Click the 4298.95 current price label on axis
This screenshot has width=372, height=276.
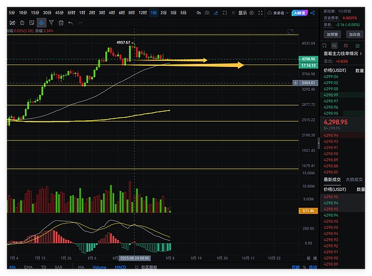pos(308,58)
